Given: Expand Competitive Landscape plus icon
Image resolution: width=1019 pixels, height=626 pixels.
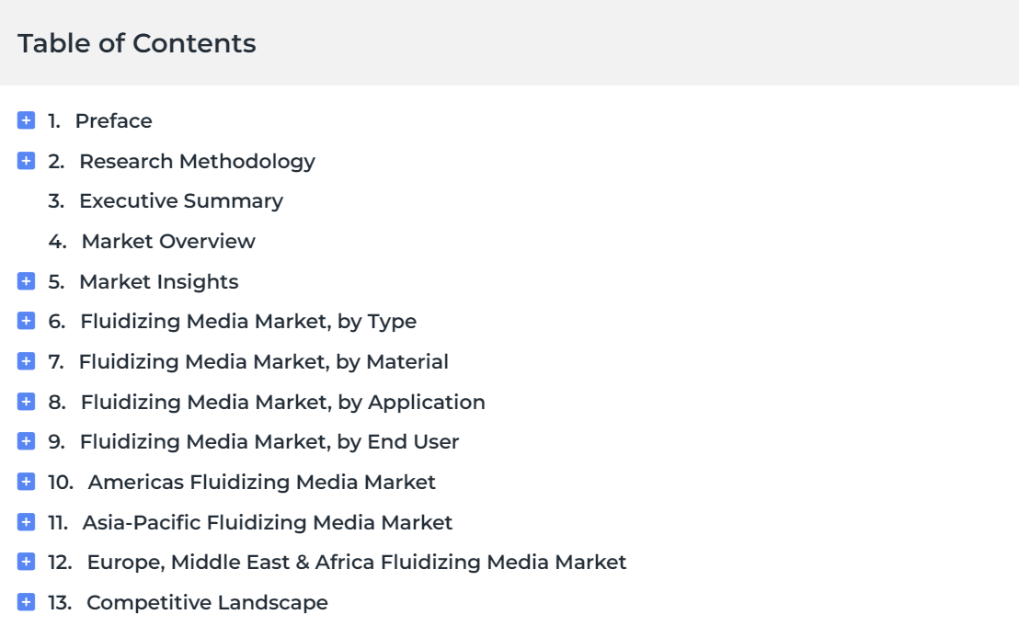Looking at the screenshot, I should point(26,602).
